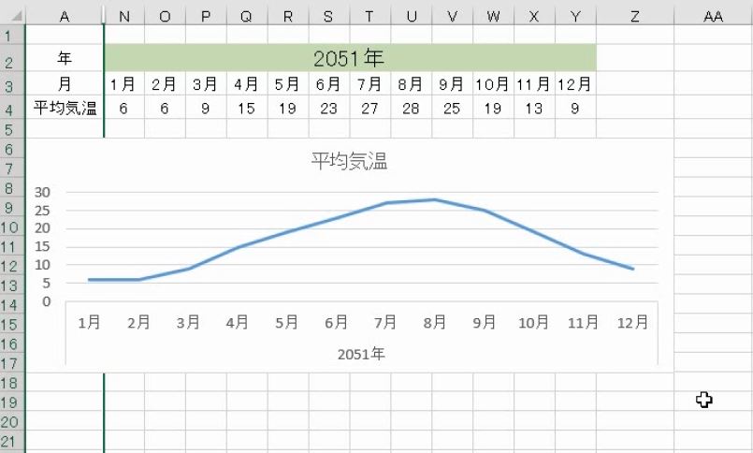Click the '8月' label on chart axis

click(435, 322)
